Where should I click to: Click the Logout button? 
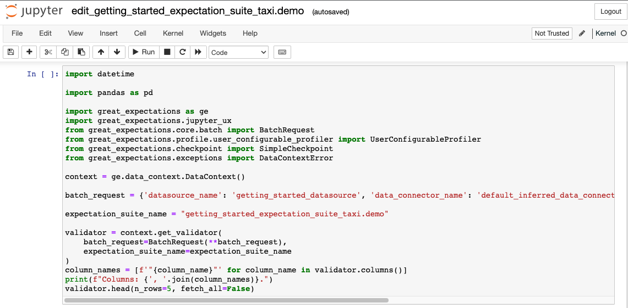pyautogui.click(x=610, y=12)
